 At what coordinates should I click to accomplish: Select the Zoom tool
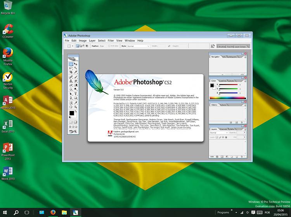[75, 107]
